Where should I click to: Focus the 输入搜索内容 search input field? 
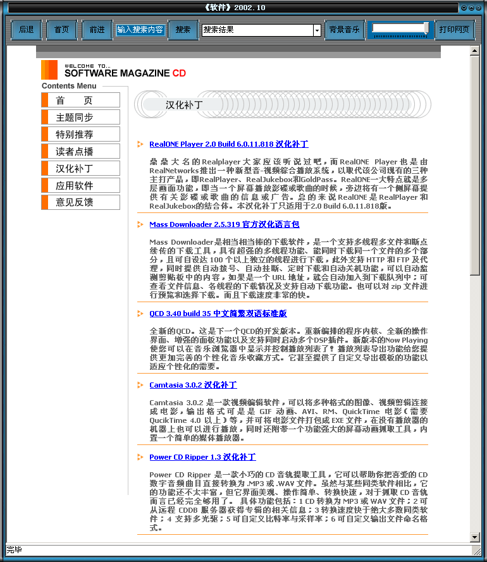point(140,30)
